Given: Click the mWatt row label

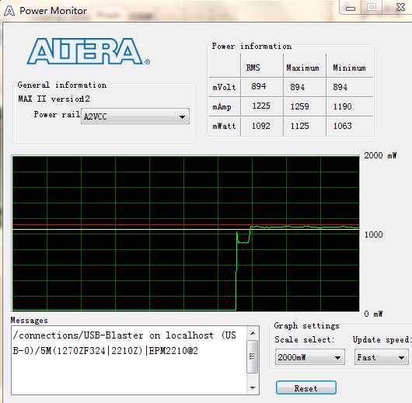Looking at the screenshot, I should click(224, 126).
